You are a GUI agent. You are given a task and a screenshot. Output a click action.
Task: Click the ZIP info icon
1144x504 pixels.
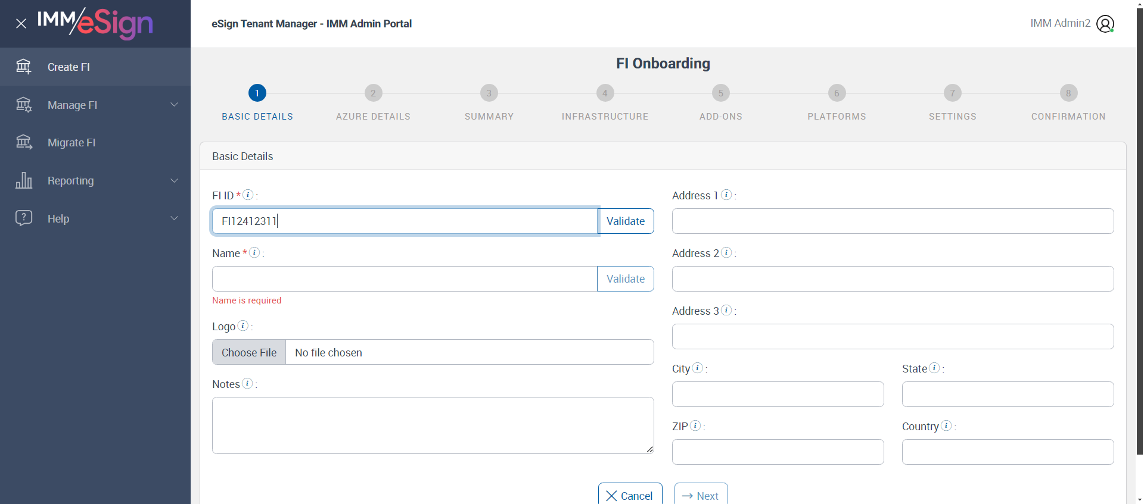click(x=695, y=425)
